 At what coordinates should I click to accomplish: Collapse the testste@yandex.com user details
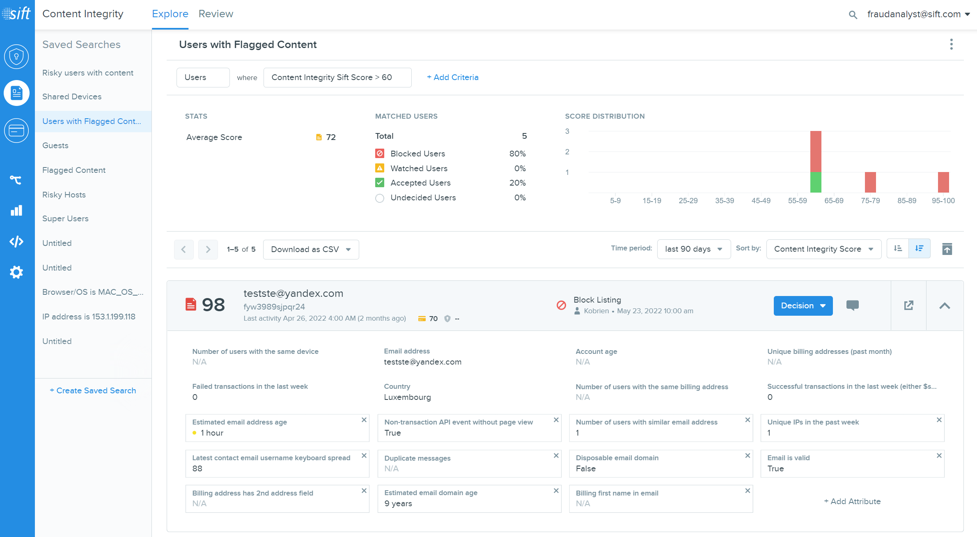pos(945,306)
